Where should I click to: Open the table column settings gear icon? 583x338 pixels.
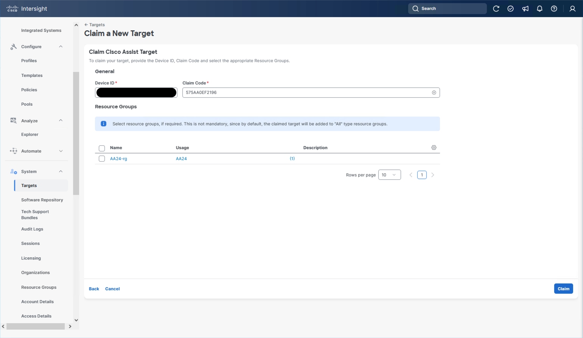(434, 147)
